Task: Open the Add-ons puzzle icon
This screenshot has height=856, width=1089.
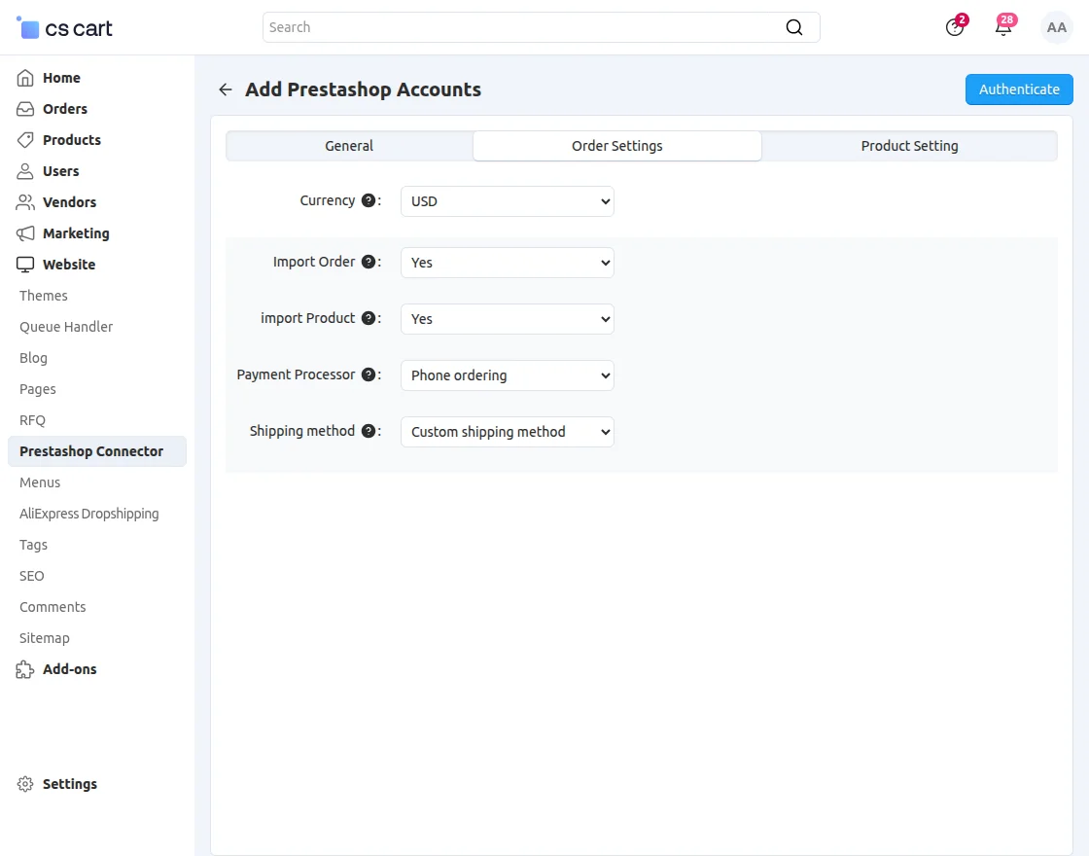Action: click(x=23, y=669)
